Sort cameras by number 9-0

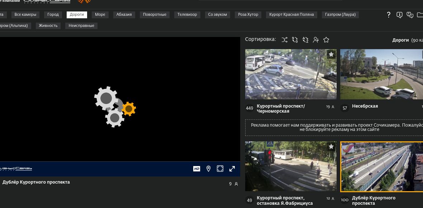pyautogui.click(x=295, y=40)
